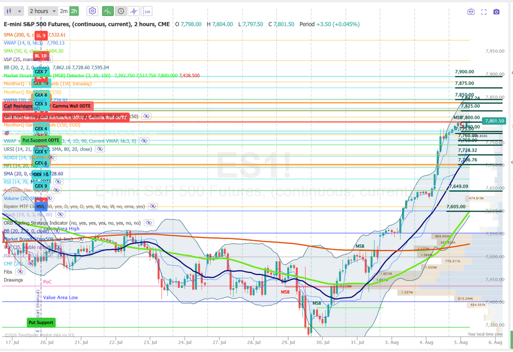Toggle the green indicators chart button

click(x=107, y=11)
